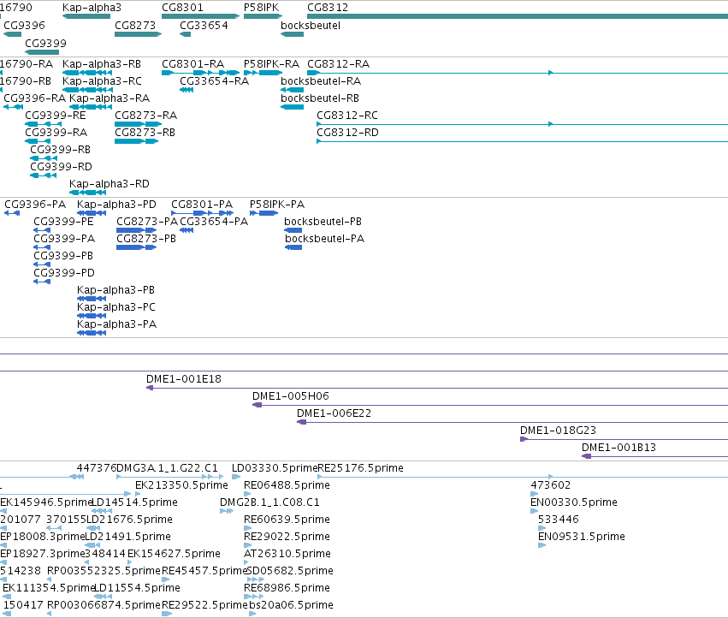728x618 pixels.
Task: Select the Kap-alpha3-PD protein label
Action: [116, 204]
